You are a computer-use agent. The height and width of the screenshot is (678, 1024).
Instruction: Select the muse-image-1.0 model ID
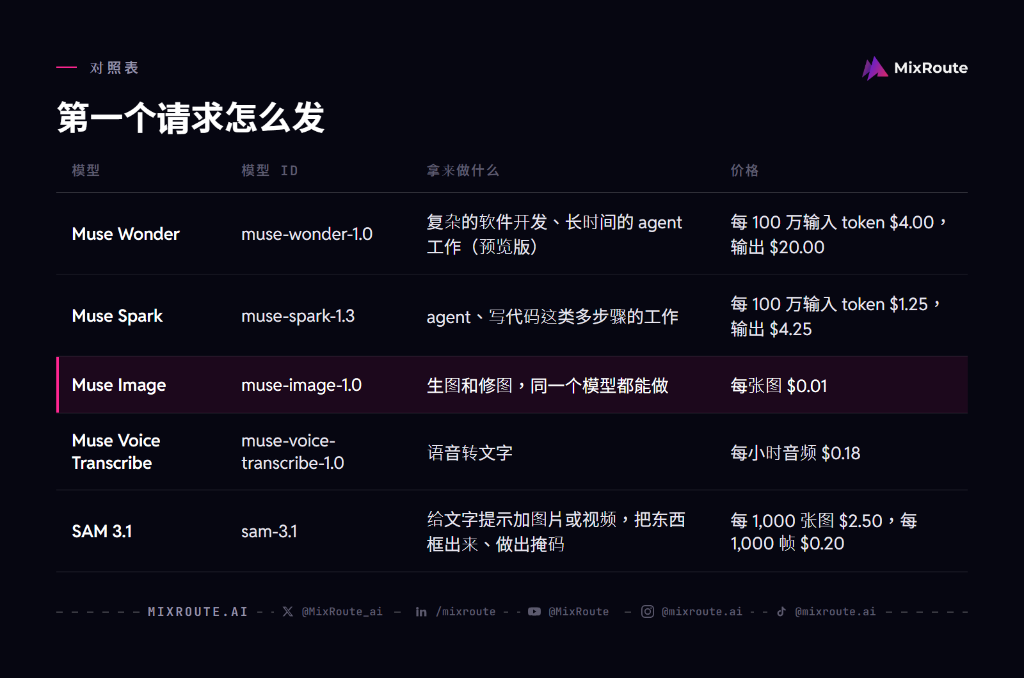(x=301, y=385)
